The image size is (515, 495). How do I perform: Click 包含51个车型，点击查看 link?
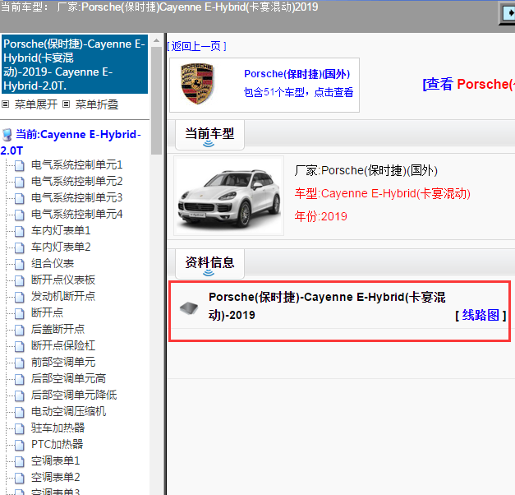(298, 92)
